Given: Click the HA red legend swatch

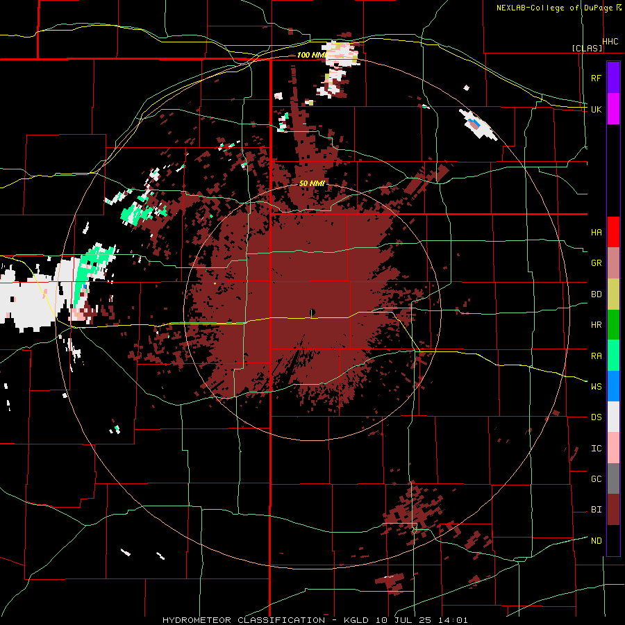Looking at the screenshot, I should pos(613,232).
